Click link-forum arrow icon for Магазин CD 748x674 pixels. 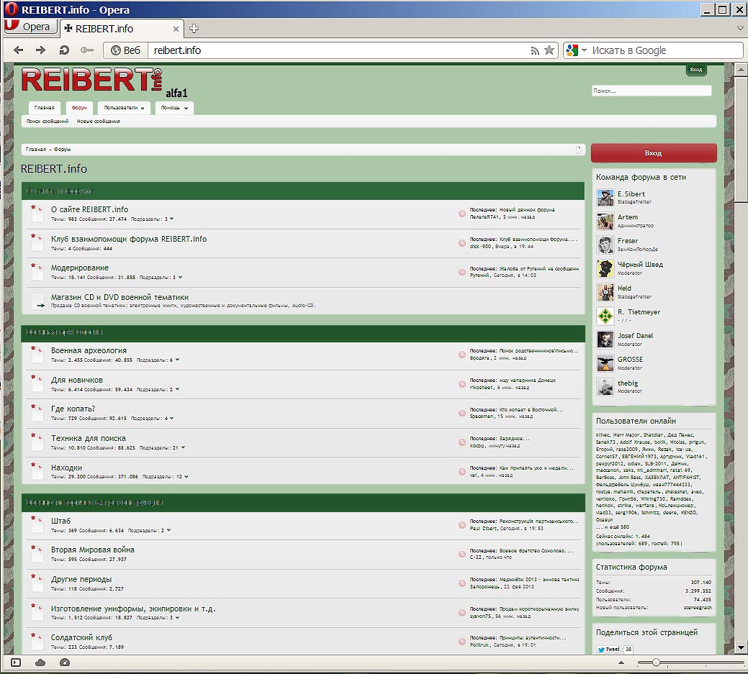tap(38, 301)
